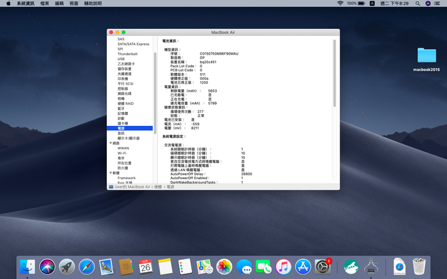
Task: Click the sidebar vertical scrollbar
Action: click(x=155, y=93)
